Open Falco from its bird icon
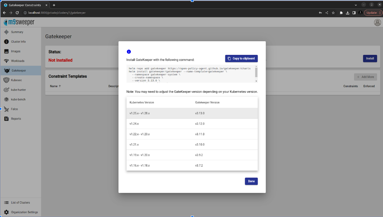The image size is (383, 217). pos(6,109)
